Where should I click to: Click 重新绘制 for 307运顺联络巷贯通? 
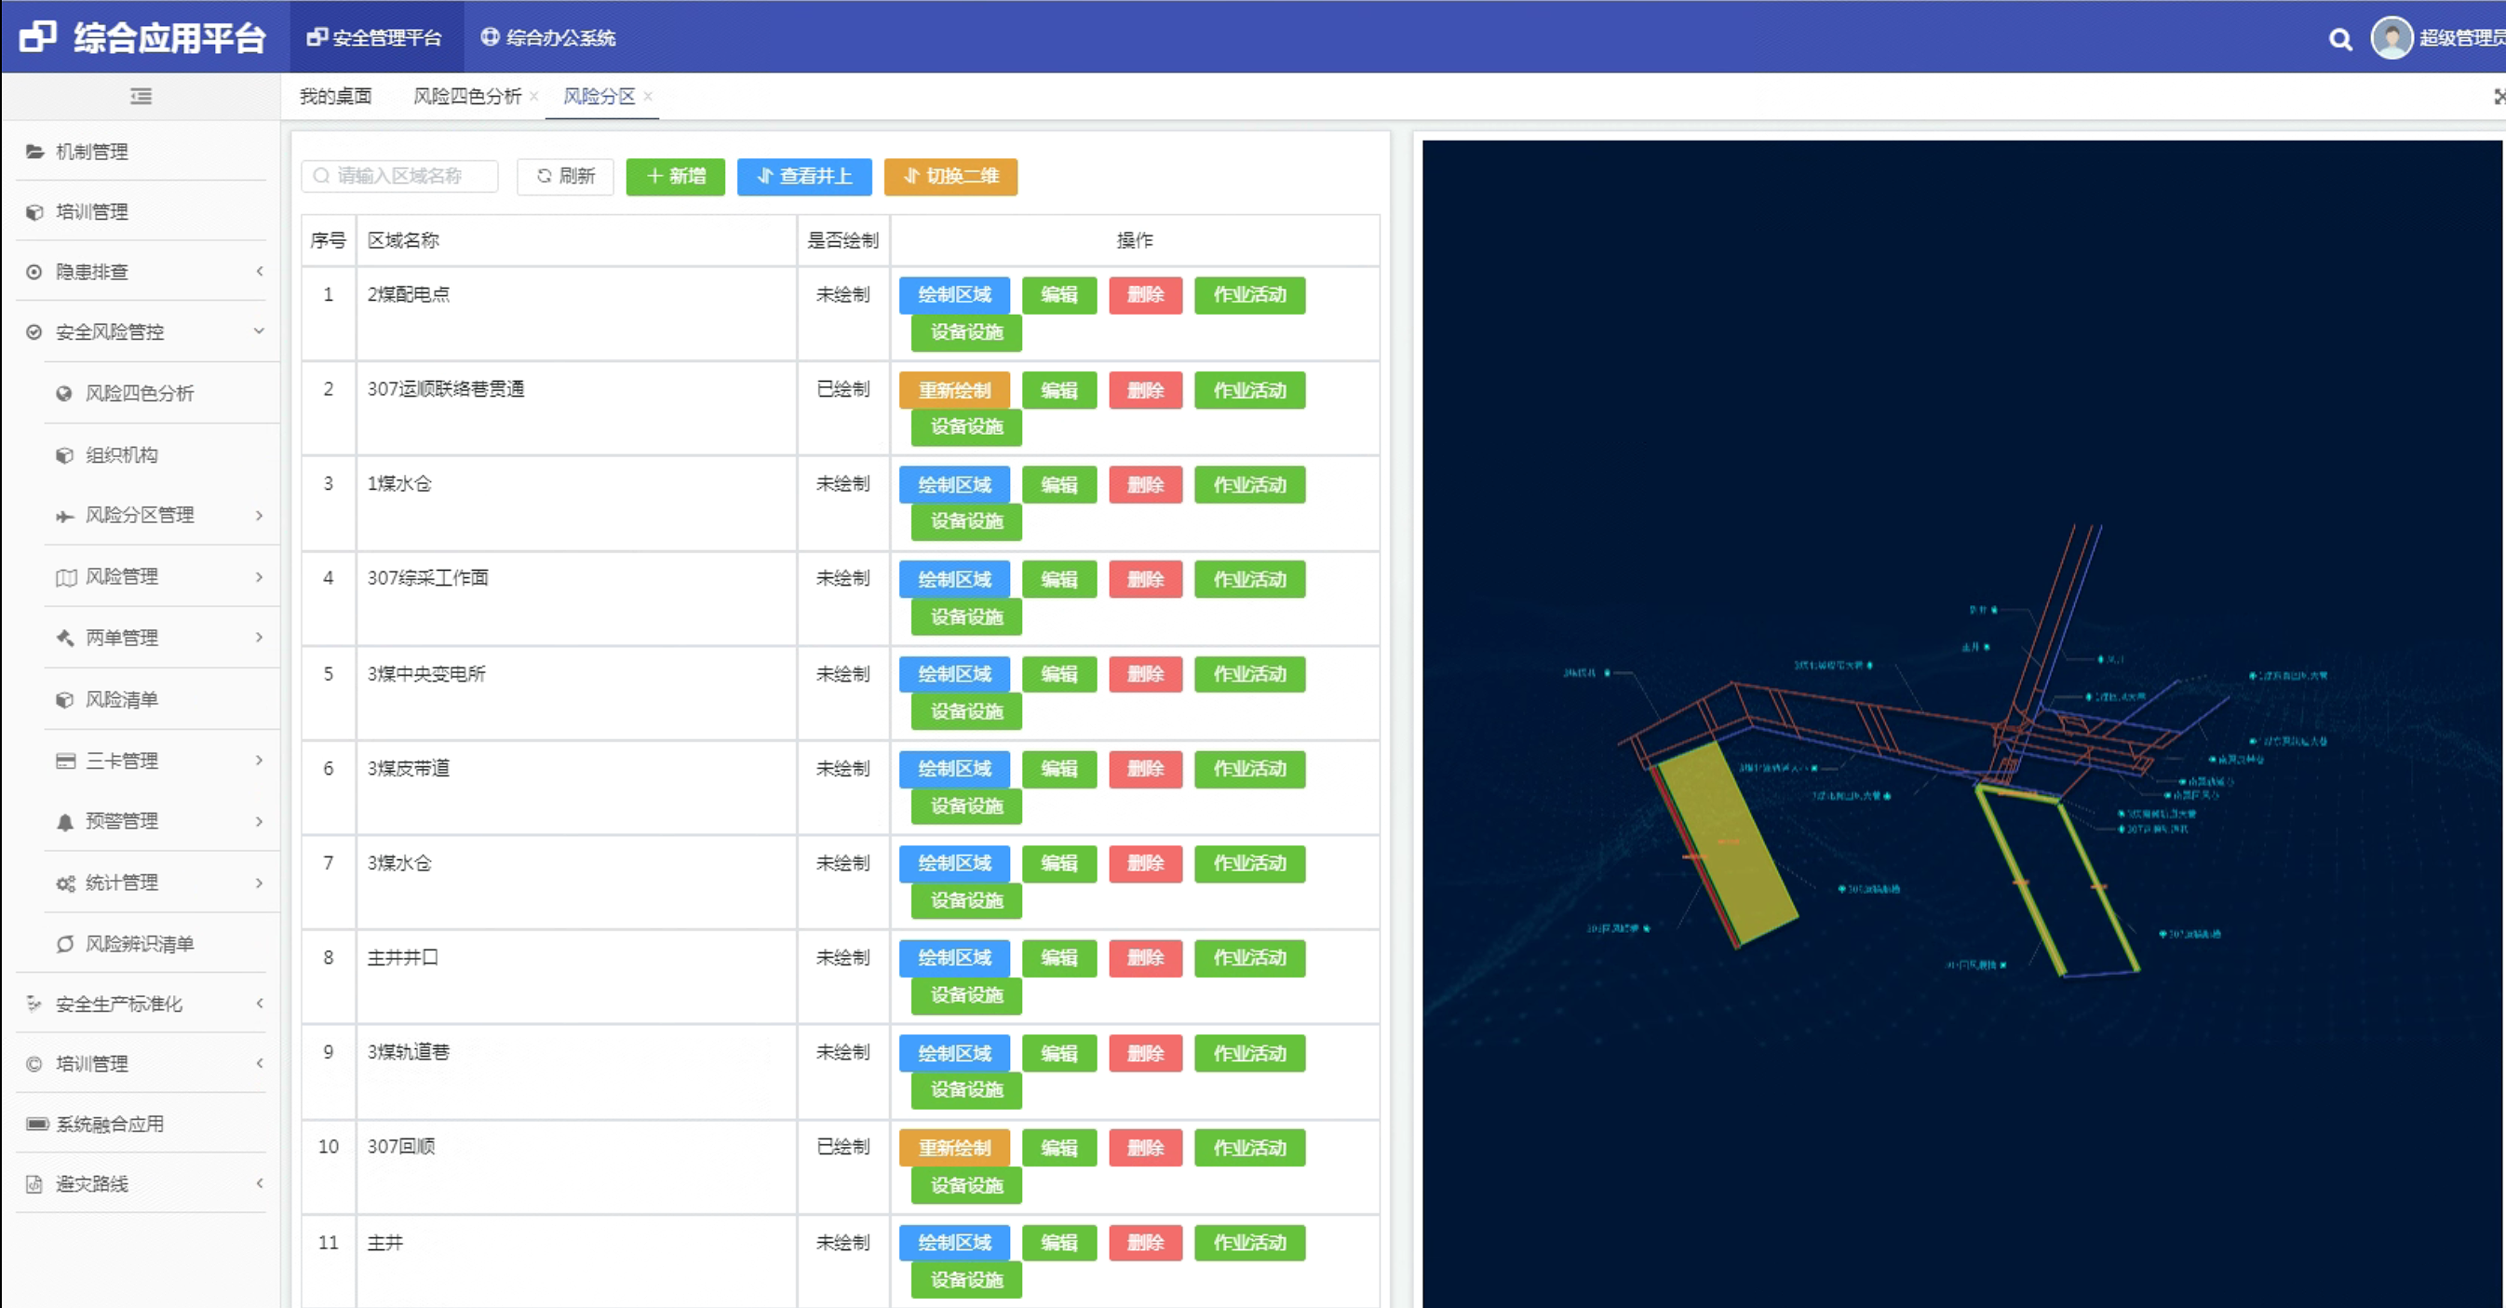[954, 390]
